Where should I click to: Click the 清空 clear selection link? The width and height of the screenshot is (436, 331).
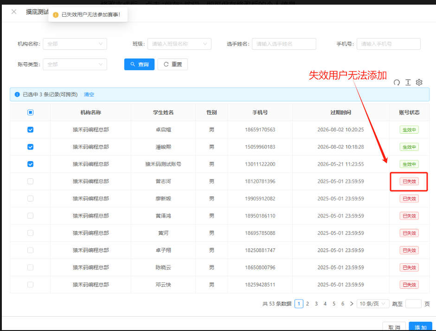click(x=89, y=95)
